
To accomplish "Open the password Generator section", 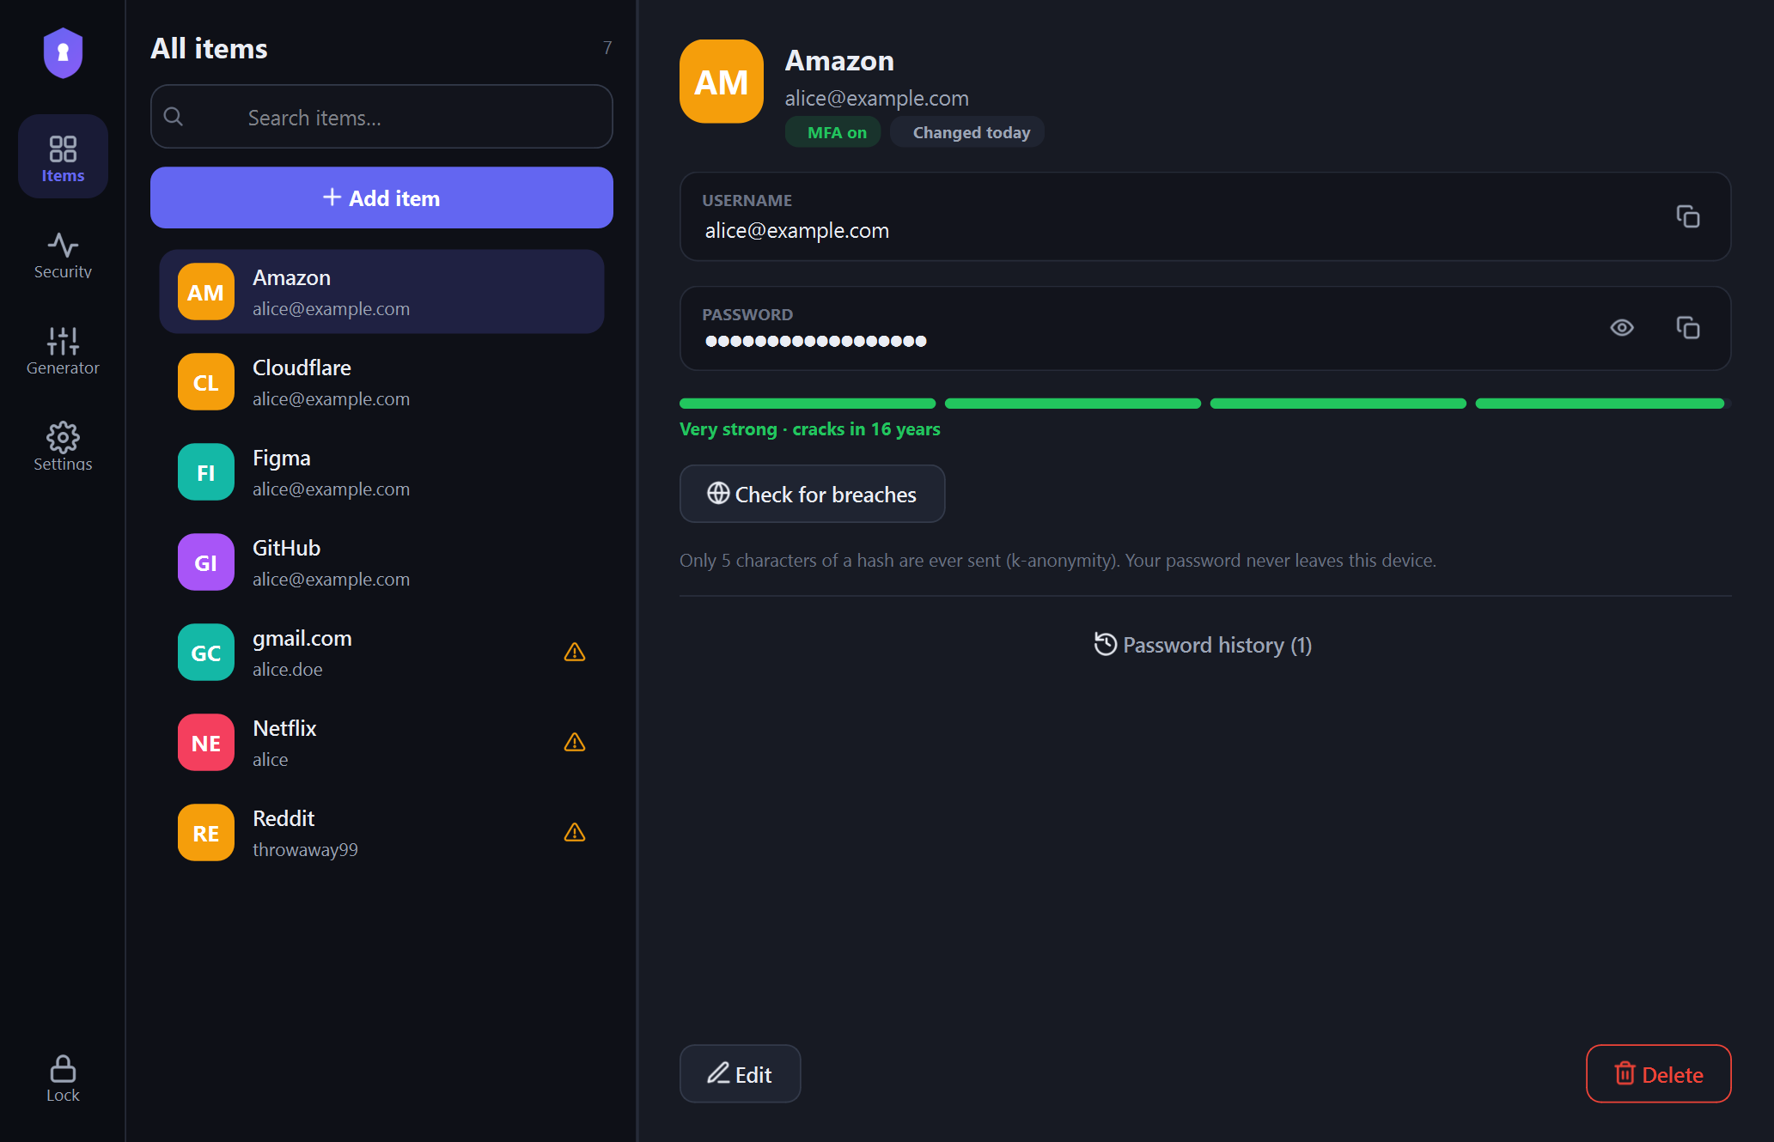I will pyautogui.click(x=63, y=351).
